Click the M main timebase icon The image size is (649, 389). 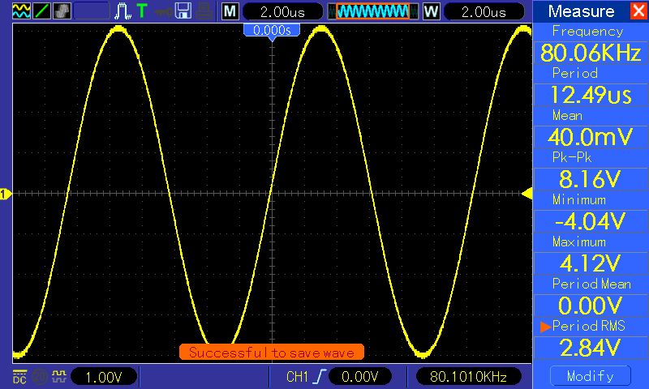tap(230, 11)
